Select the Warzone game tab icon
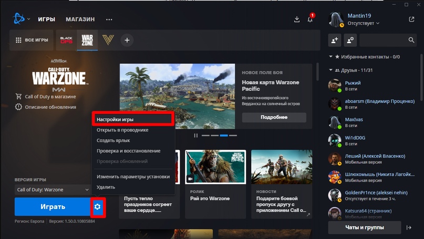 pos(87,40)
